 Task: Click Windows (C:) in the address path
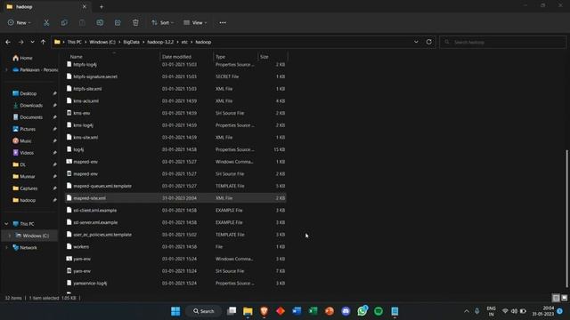(x=102, y=42)
